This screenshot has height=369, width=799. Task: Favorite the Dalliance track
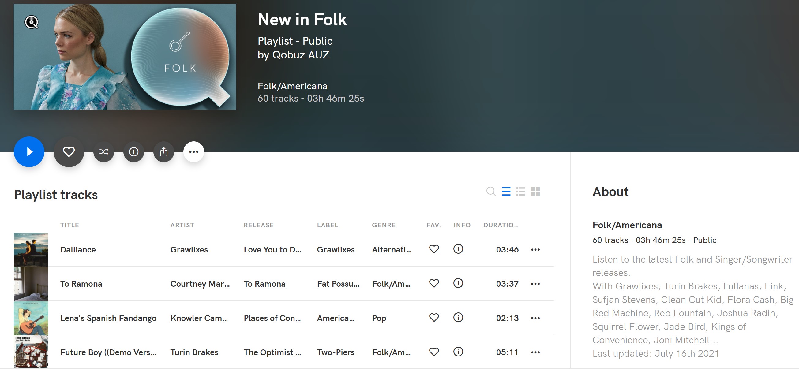pos(434,249)
